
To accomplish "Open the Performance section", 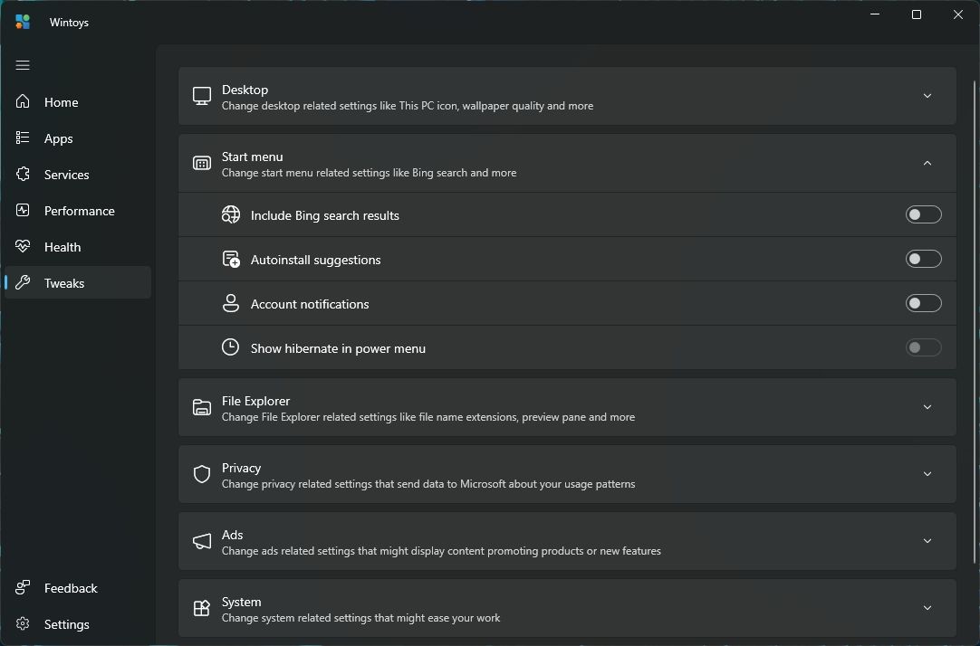I will coord(23,210).
